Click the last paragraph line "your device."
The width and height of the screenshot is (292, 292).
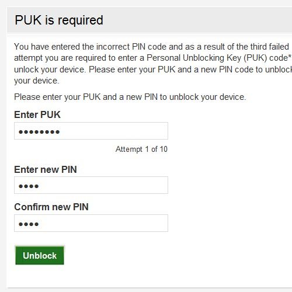[x=36, y=81]
